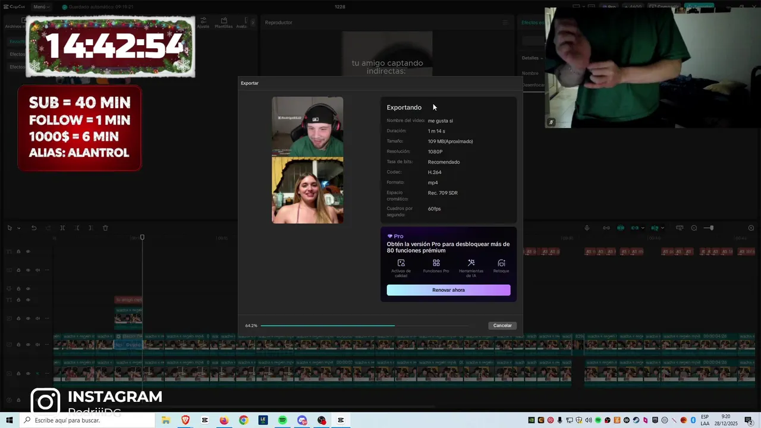The width and height of the screenshot is (761, 428).
Task: Hide the second track via eye icon
Action: (x=28, y=270)
